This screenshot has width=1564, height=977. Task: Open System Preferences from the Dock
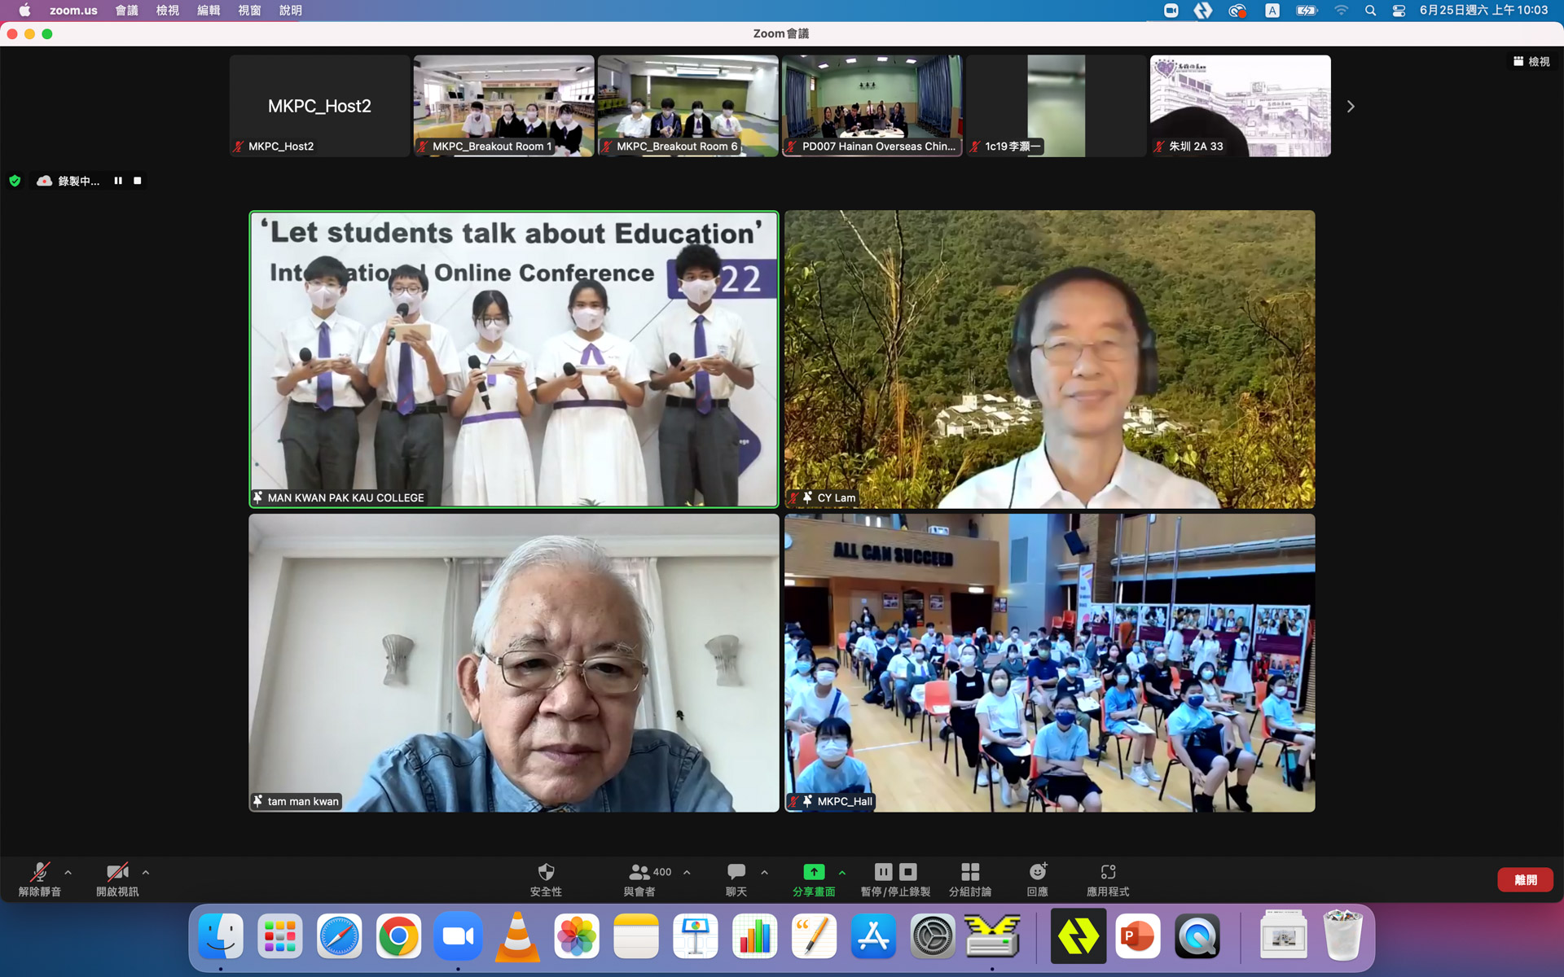click(x=933, y=936)
